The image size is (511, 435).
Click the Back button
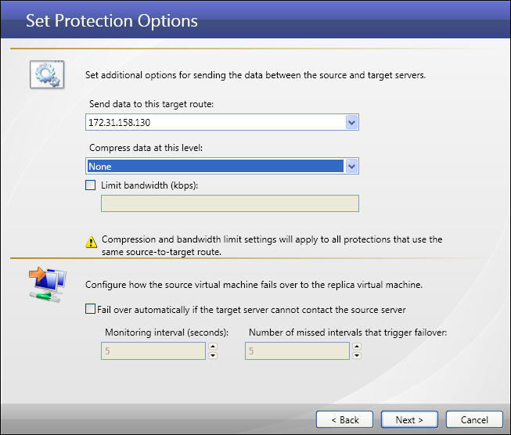point(344,420)
